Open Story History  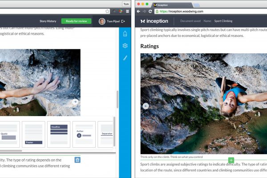click(x=48, y=21)
